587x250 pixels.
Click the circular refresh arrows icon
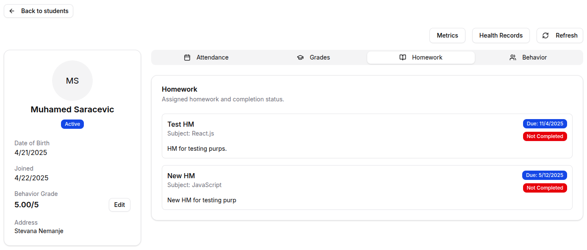545,35
